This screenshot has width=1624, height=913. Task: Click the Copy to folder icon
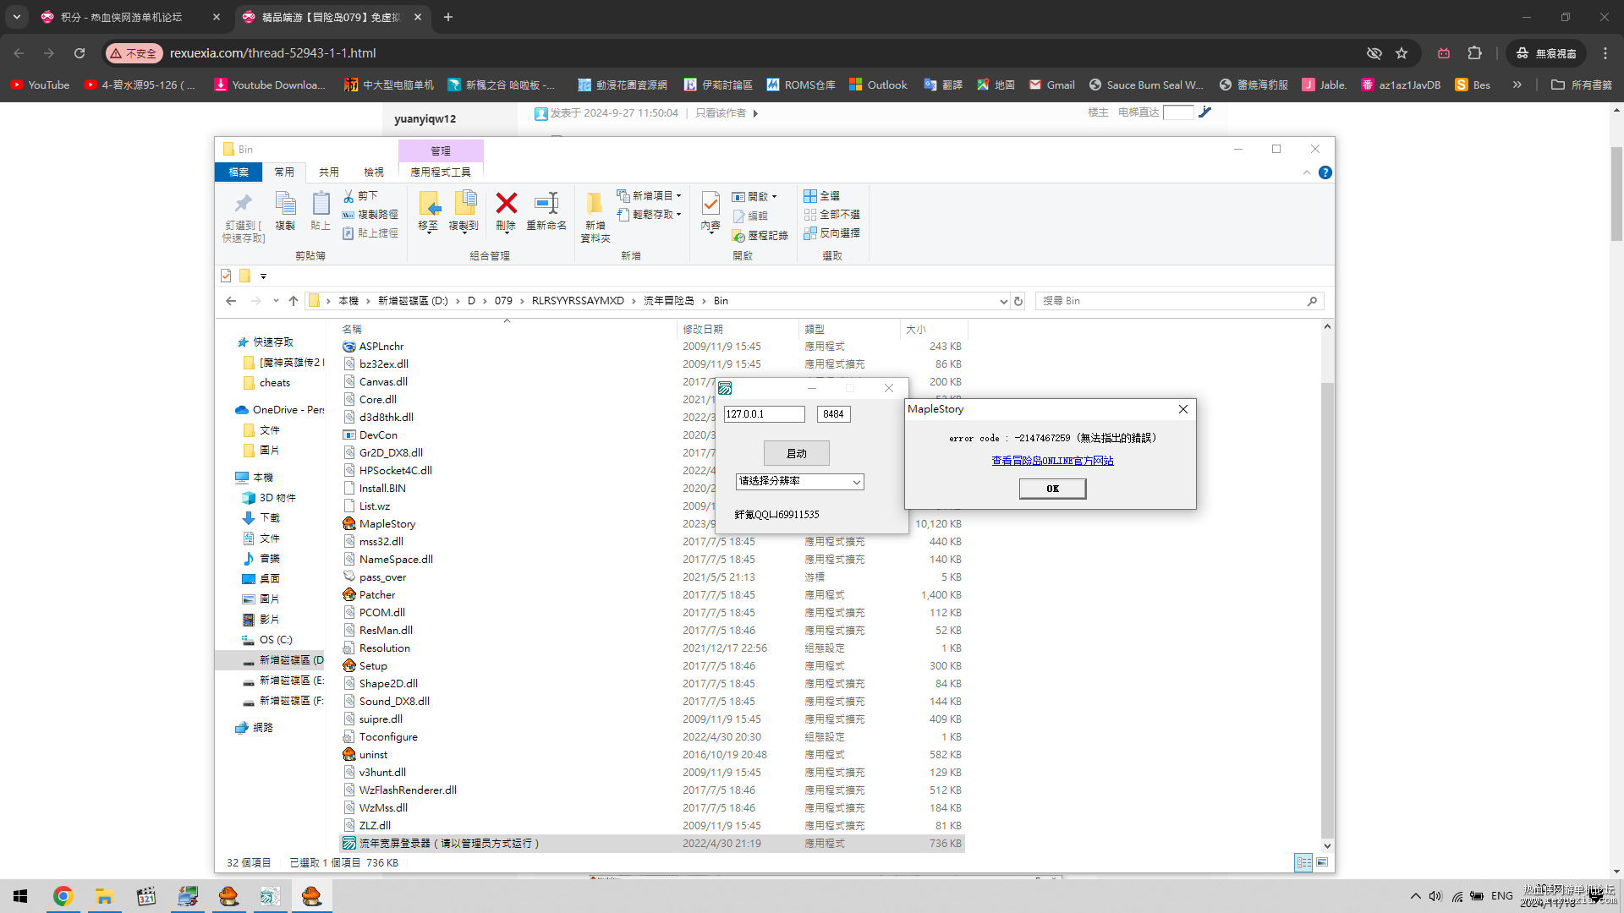(464, 204)
